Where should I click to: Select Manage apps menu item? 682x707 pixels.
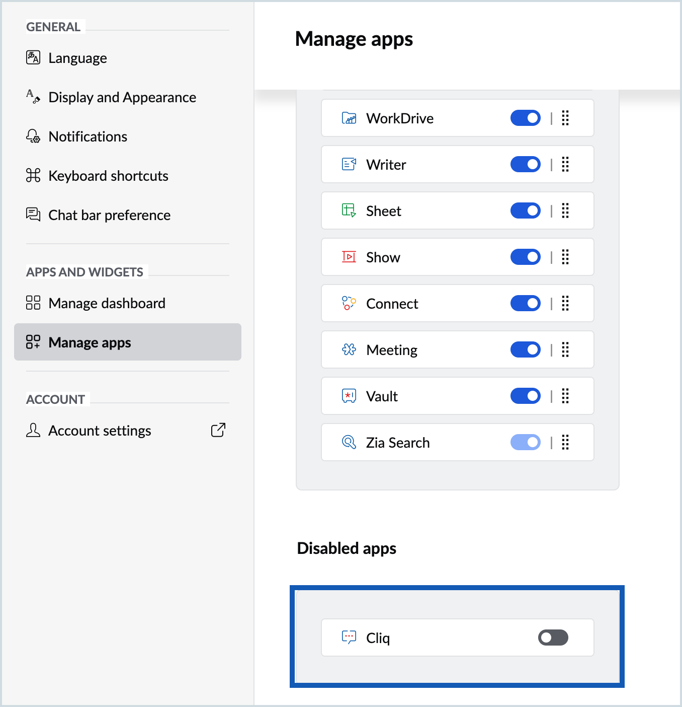(x=128, y=342)
